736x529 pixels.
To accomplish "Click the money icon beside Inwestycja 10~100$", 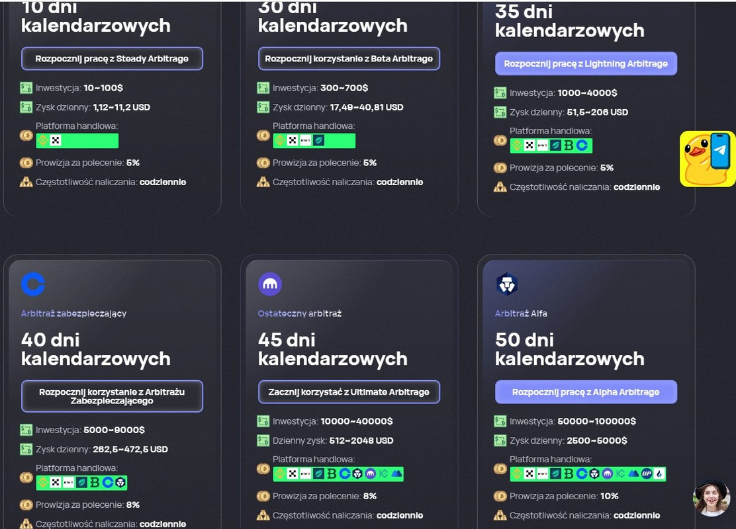I will pyautogui.click(x=26, y=88).
